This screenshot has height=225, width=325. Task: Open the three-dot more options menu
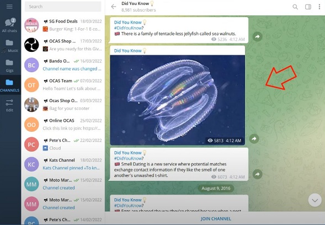(x=319, y=7)
